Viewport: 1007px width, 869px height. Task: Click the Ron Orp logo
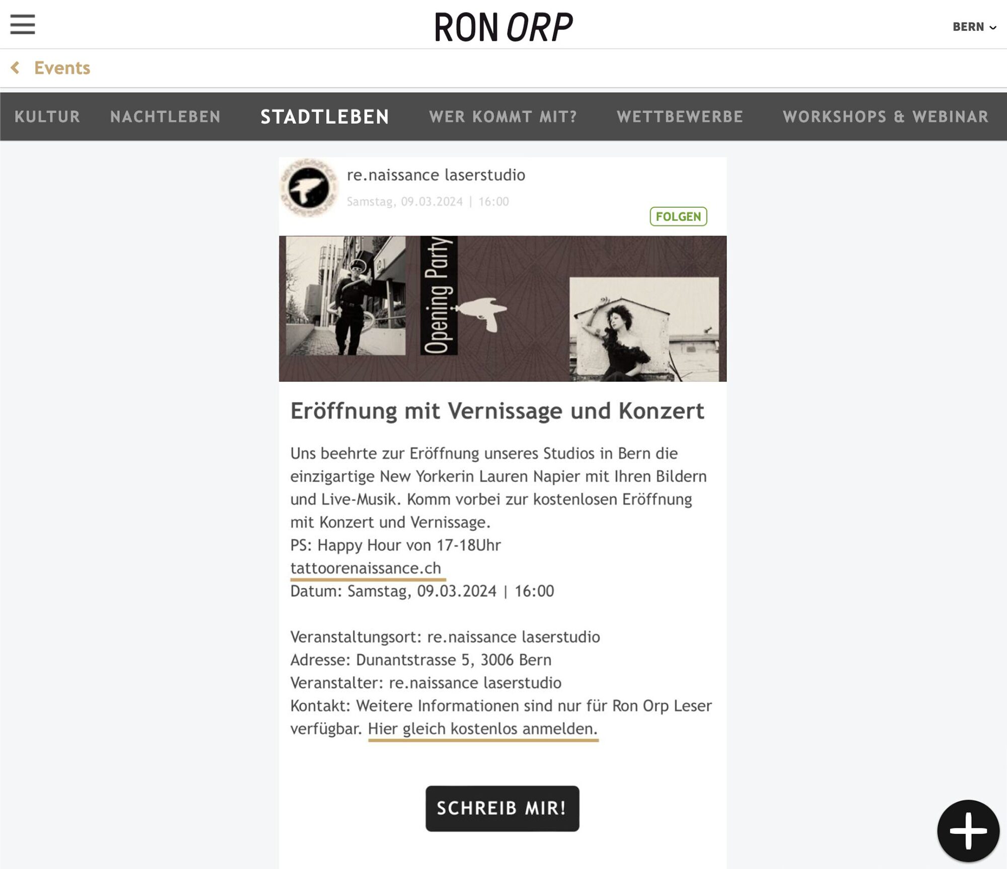coord(503,27)
